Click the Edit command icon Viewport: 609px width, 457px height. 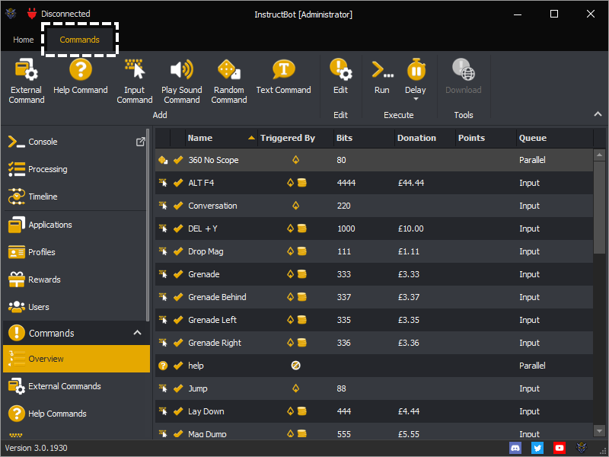tap(340, 76)
